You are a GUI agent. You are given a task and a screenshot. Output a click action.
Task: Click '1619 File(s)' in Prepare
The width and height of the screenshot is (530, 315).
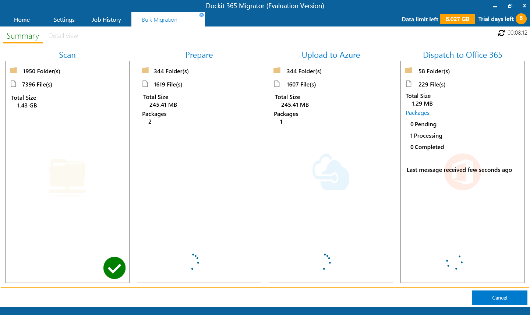point(168,84)
